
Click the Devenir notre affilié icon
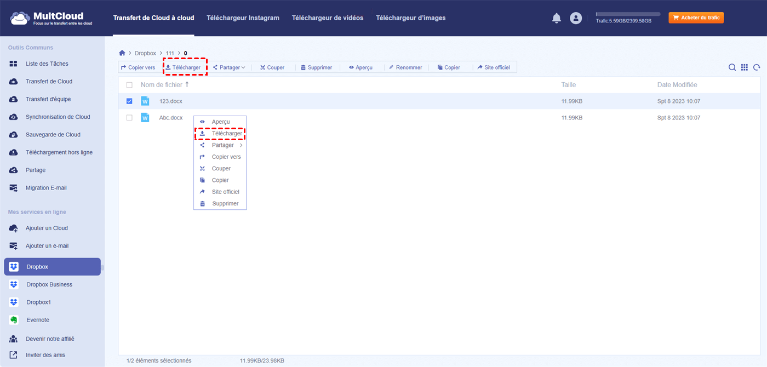click(x=14, y=339)
